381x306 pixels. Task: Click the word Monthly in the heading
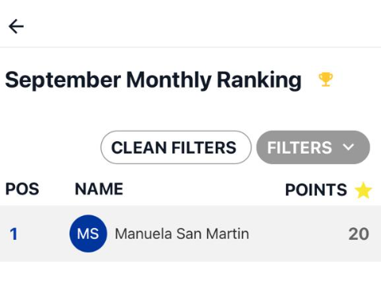tap(168, 80)
